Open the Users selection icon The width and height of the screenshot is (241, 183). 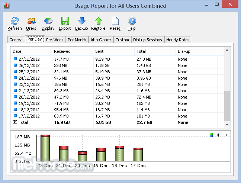31,21
